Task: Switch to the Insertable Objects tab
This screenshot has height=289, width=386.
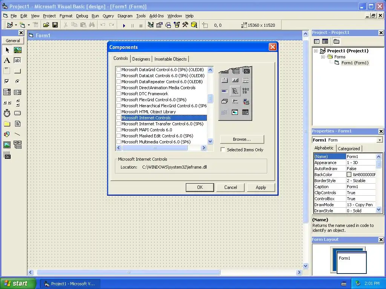Action: tap(171, 59)
